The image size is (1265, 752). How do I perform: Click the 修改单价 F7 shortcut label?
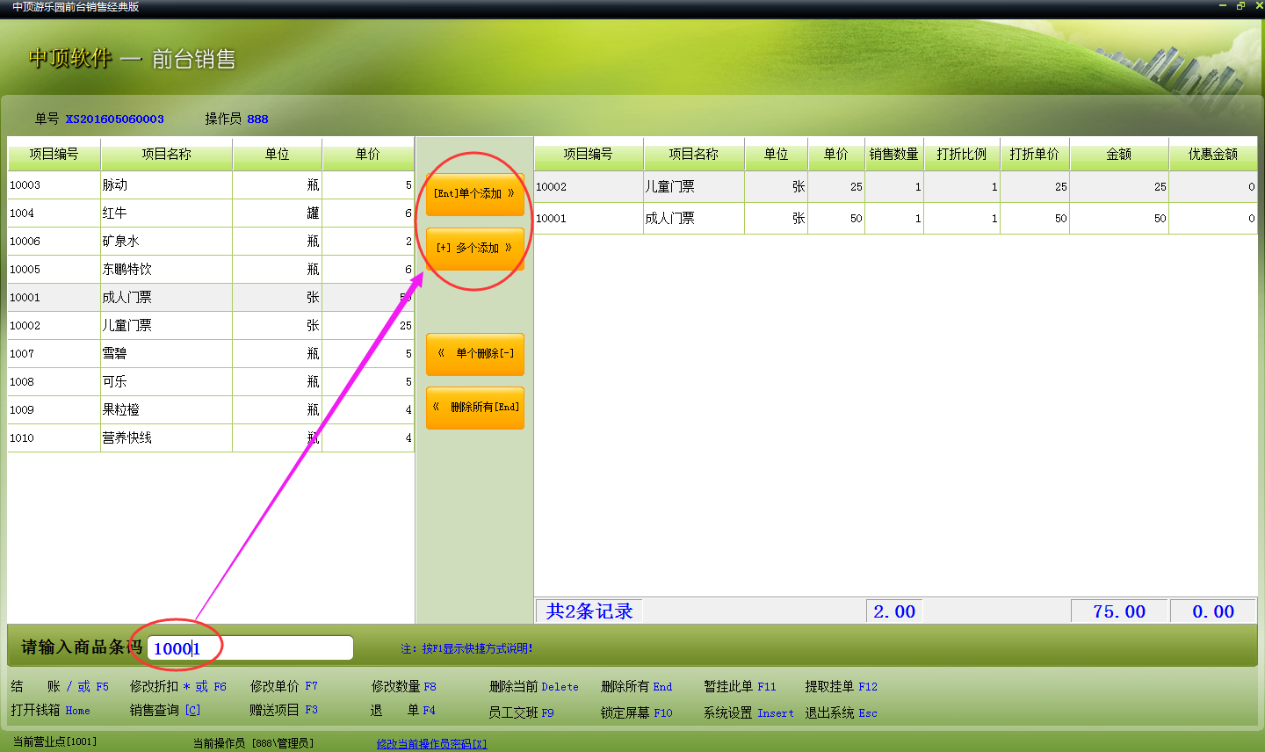pos(284,686)
